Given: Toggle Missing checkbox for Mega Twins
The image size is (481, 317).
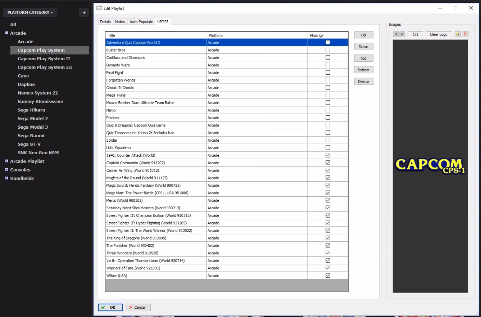Looking at the screenshot, I should 328,95.
